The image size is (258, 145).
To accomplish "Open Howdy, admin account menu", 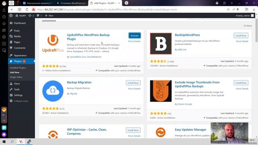I will pyautogui.click(x=245, y=16).
